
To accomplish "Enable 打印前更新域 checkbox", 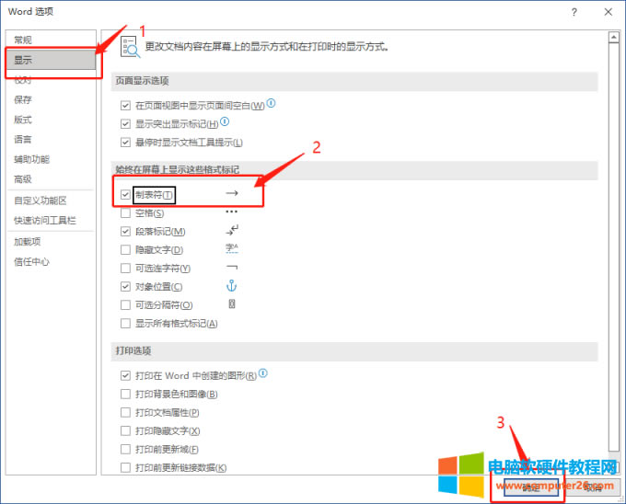I will 125,450.
